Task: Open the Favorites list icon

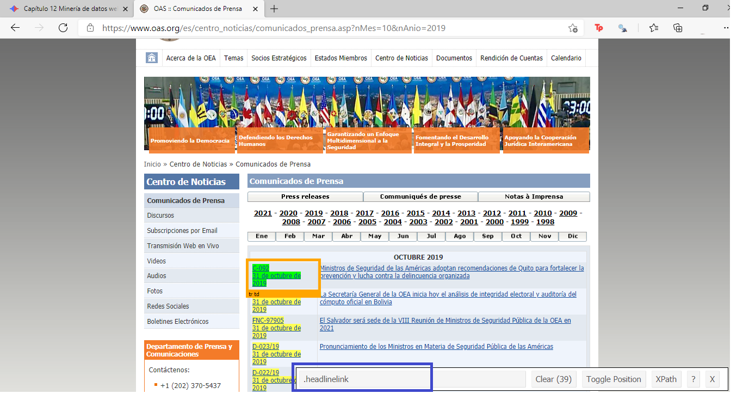Action: pyautogui.click(x=654, y=28)
